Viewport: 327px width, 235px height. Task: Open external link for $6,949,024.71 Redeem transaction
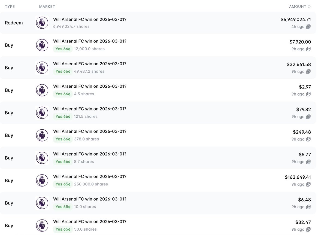308,27
